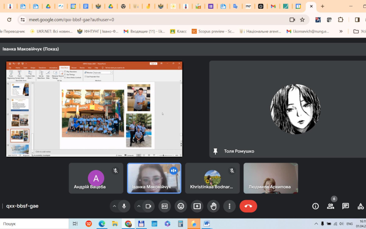Switch to Word on the taskbar

207,224
